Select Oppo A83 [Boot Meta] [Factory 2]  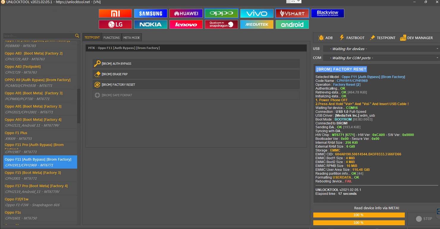coord(40,56)
